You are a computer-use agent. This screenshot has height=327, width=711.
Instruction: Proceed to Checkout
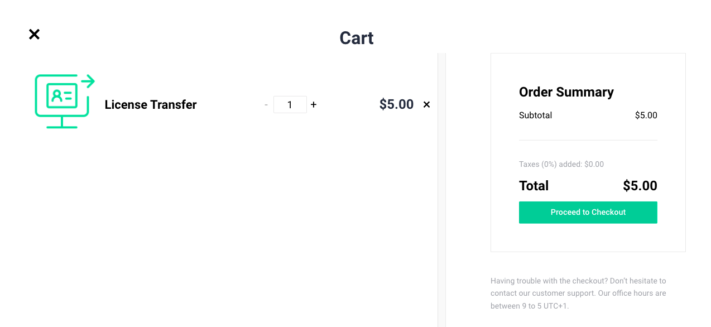click(x=588, y=213)
